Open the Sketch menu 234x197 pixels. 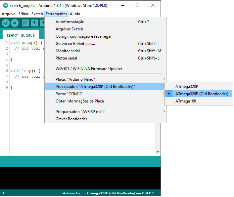tap(37, 14)
